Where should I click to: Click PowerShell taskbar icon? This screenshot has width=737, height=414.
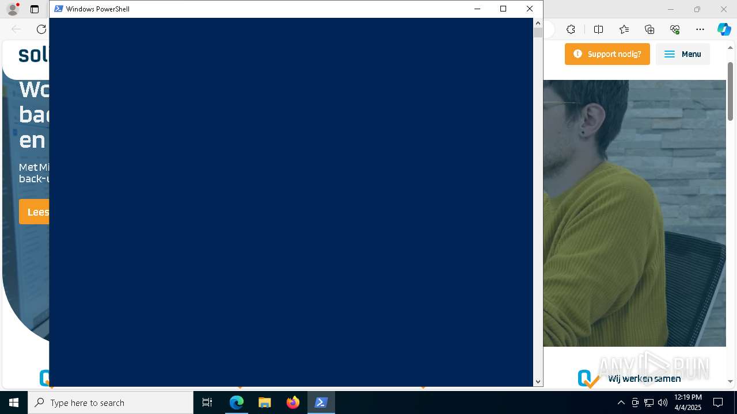321,402
